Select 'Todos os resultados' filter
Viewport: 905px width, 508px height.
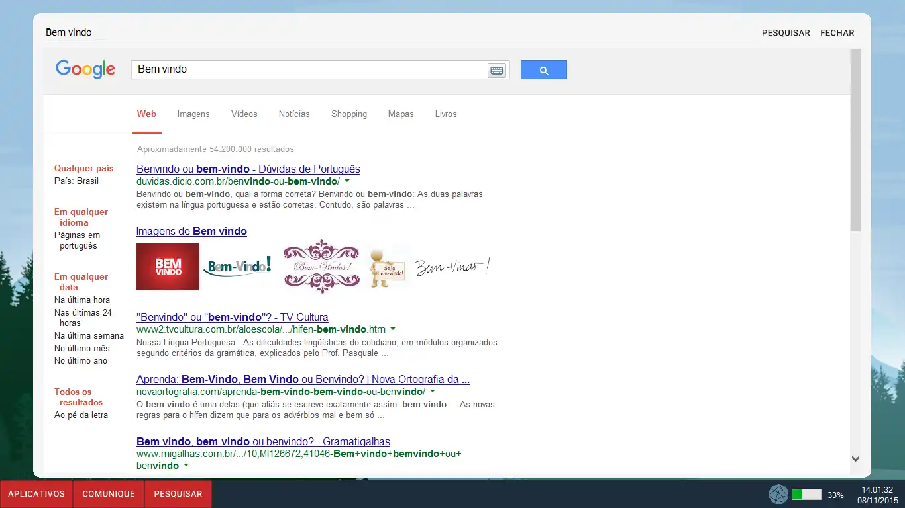click(79, 397)
